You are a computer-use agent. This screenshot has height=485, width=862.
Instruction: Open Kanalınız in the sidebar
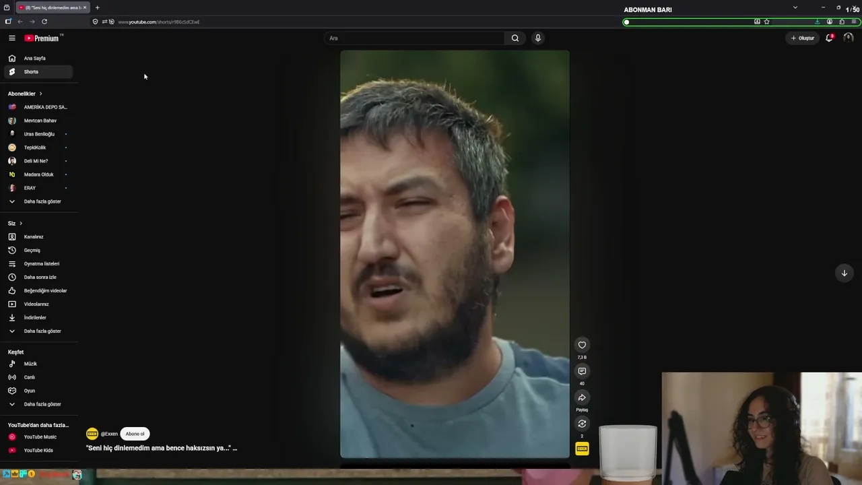(38, 237)
